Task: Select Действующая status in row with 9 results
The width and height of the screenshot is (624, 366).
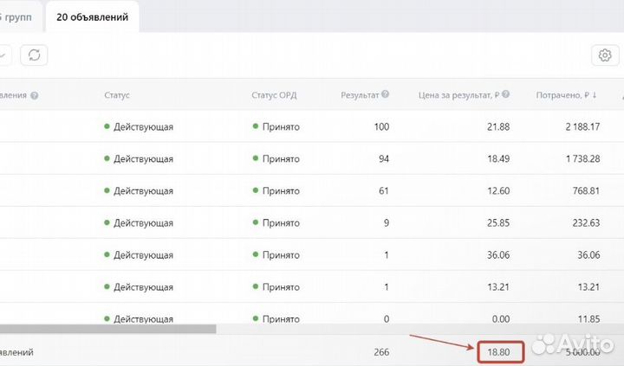Action: pos(139,223)
